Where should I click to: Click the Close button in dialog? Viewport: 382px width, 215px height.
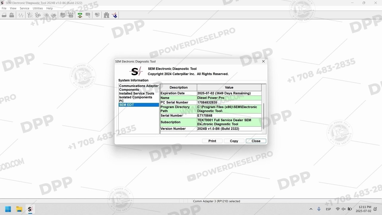coord(256,141)
